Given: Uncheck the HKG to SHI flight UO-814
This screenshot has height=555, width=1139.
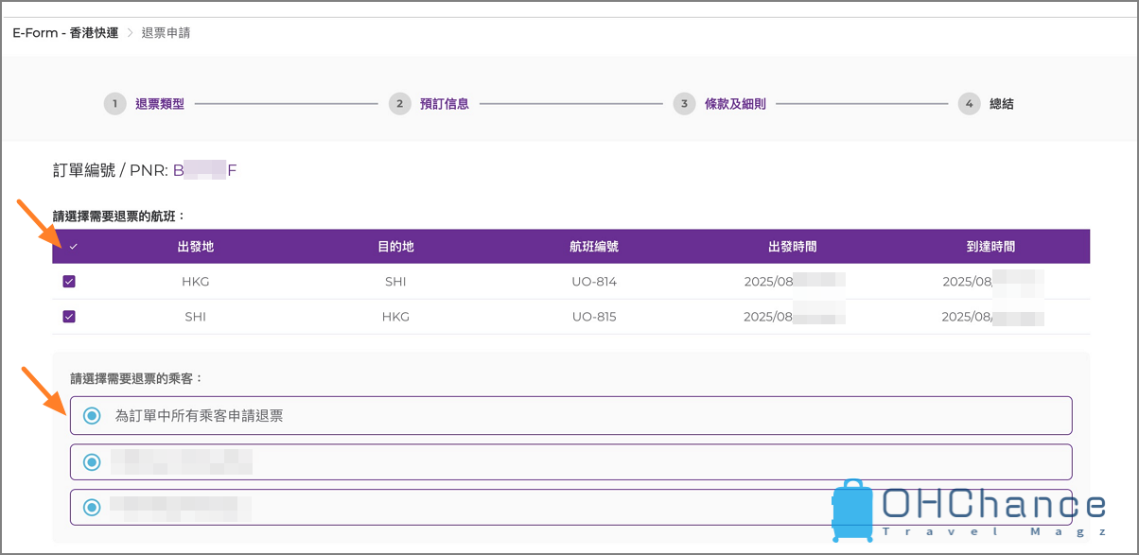Looking at the screenshot, I should (69, 282).
